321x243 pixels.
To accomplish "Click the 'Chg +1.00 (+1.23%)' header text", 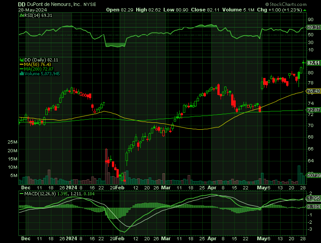I will click(x=279, y=10).
